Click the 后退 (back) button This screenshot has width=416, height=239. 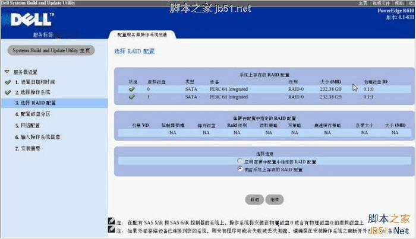click(x=255, y=199)
